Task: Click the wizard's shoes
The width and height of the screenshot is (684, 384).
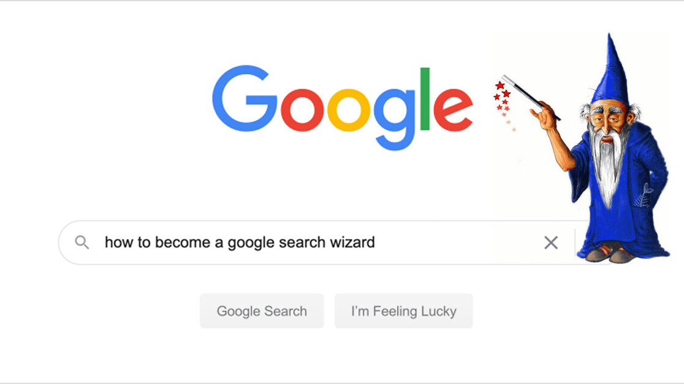Action: tap(610, 254)
